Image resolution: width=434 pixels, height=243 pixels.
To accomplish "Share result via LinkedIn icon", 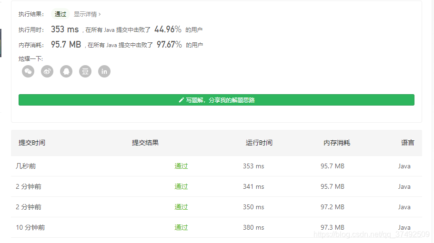I will point(104,71).
